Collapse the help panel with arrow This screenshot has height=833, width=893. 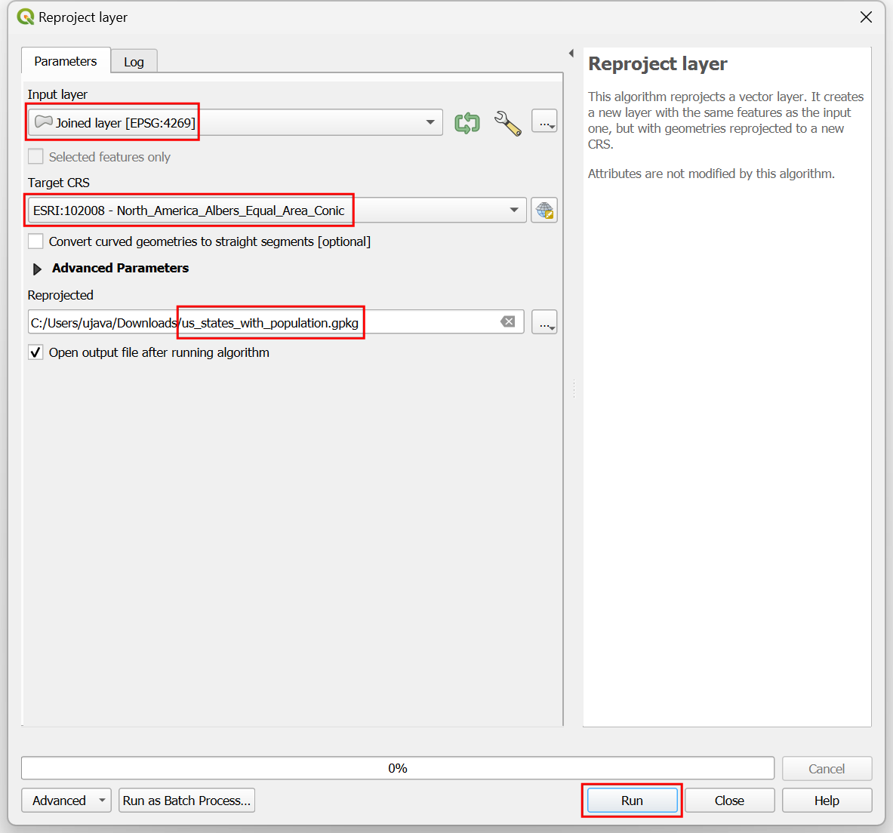pos(571,54)
